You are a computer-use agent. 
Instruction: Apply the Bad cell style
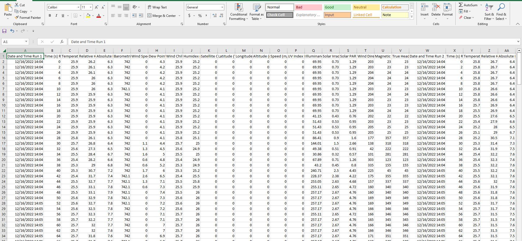click(308, 7)
